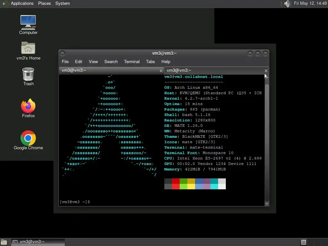Click the Kernel: 6.2.7-arch1-1 line
328x246 pixels.
[191, 99]
